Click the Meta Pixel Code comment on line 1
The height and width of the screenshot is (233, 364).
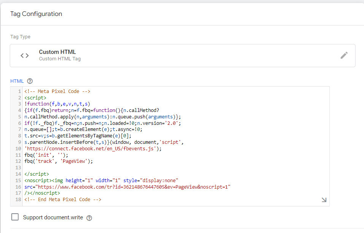(x=57, y=91)
